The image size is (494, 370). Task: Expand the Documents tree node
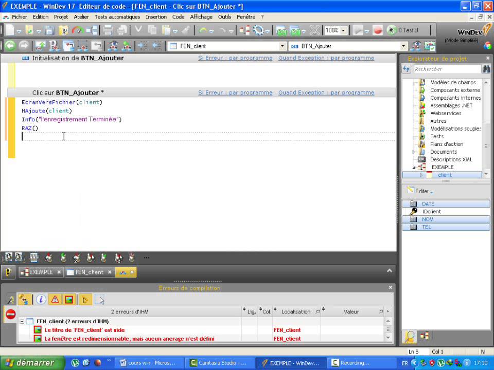point(414,152)
